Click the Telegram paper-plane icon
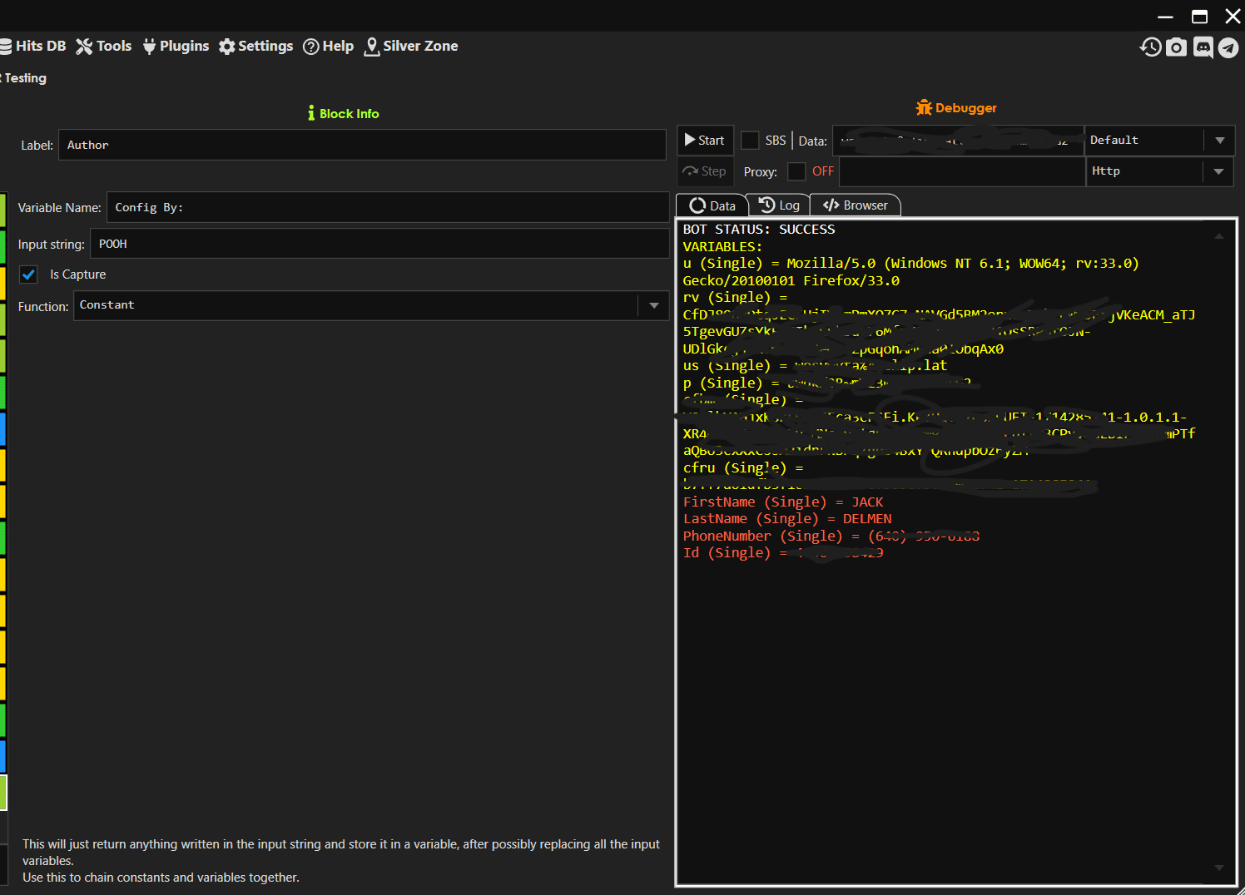The height and width of the screenshot is (895, 1245). (1228, 47)
